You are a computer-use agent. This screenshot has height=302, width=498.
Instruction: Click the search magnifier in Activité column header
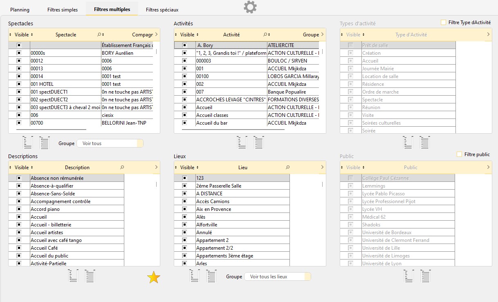(x=265, y=35)
